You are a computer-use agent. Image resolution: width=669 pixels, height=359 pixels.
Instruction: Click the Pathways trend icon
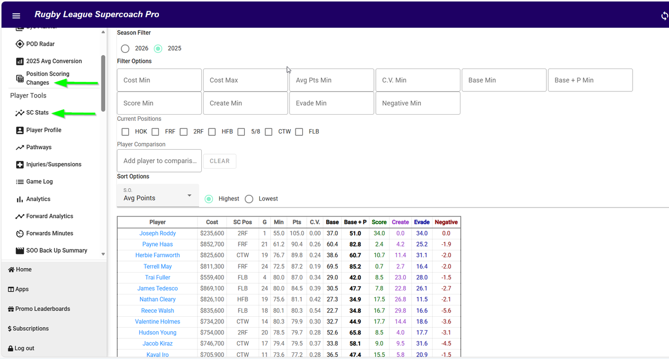pyautogui.click(x=20, y=147)
